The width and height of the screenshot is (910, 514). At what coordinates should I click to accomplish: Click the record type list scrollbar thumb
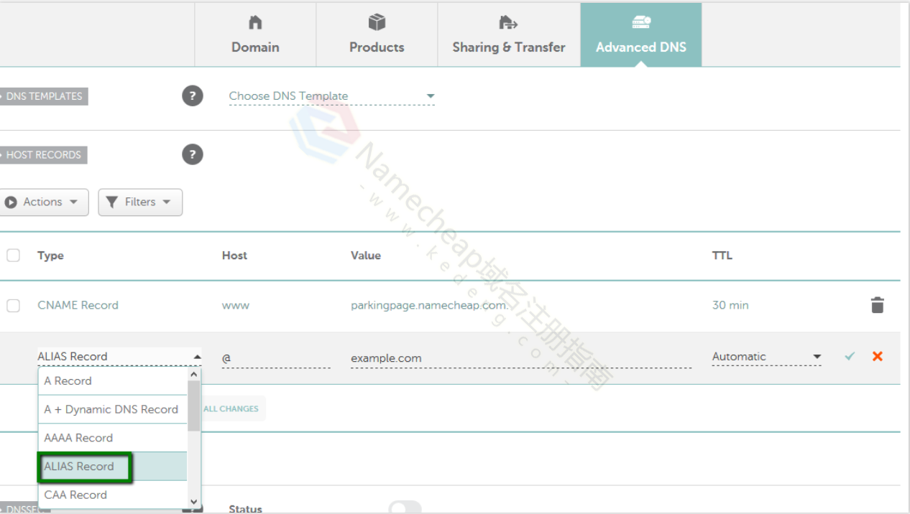pyautogui.click(x=193, y=405)
